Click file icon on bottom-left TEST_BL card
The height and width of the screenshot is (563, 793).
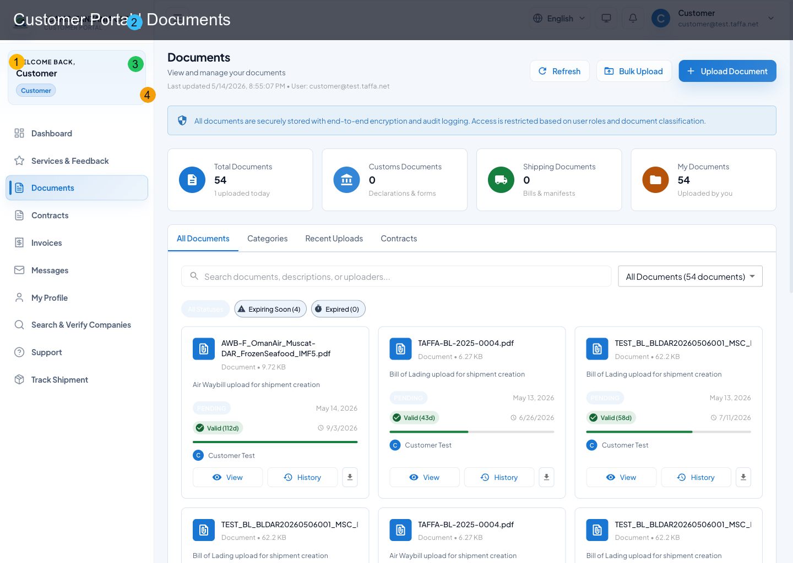[204, 530]
